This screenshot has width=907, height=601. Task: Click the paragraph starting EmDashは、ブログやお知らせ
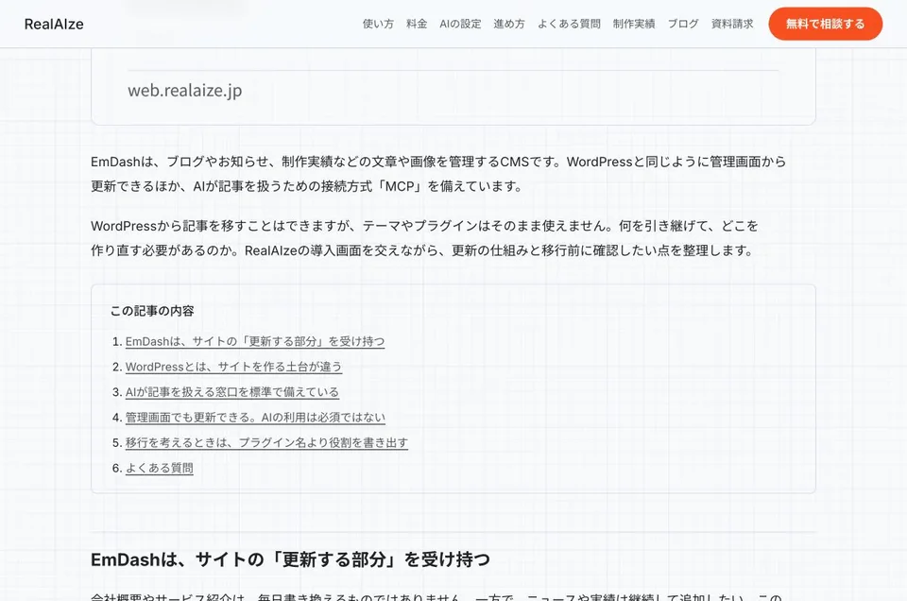438,174
